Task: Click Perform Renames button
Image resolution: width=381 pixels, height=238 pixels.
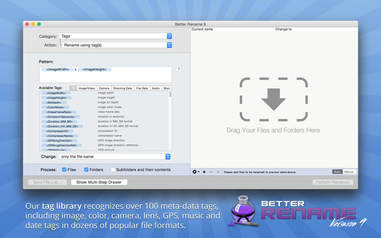Action: point(332,182)
